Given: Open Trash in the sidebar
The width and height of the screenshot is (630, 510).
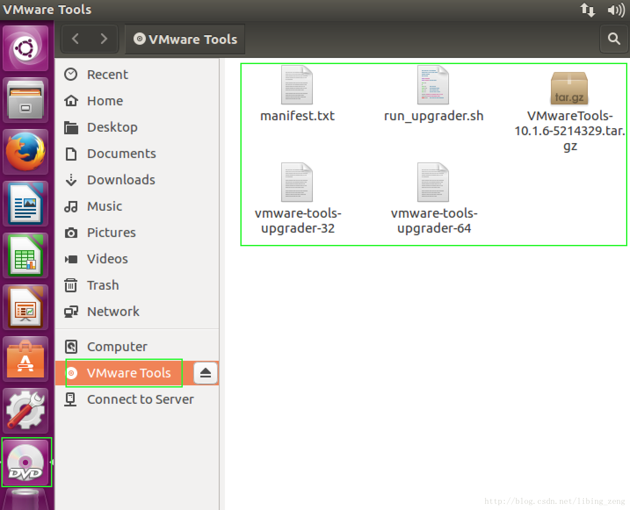Looking at the screenshot, I should coord(137,285).
